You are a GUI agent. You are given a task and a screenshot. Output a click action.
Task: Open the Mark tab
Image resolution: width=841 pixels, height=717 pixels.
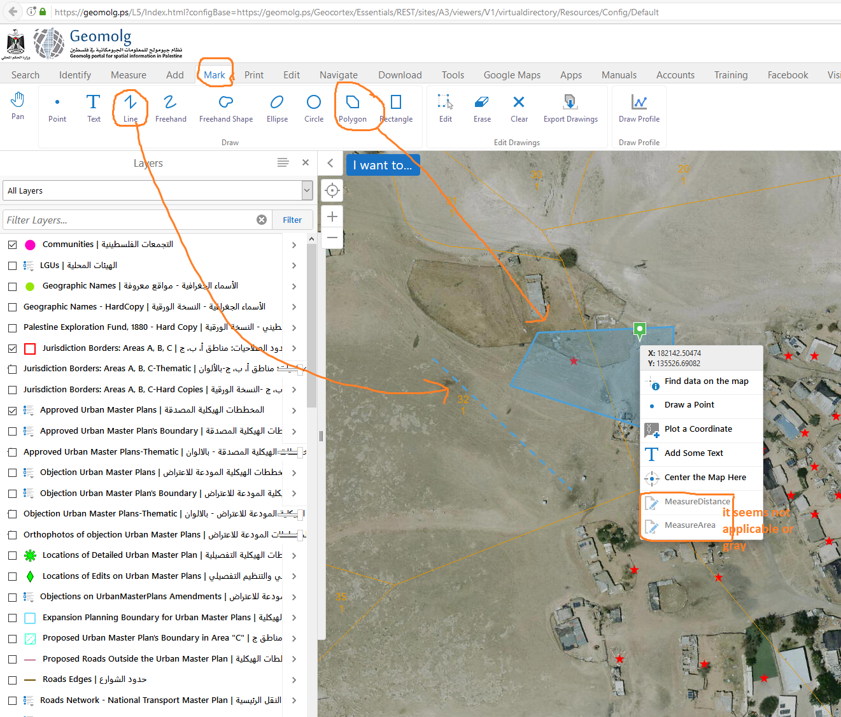(215, 75)
